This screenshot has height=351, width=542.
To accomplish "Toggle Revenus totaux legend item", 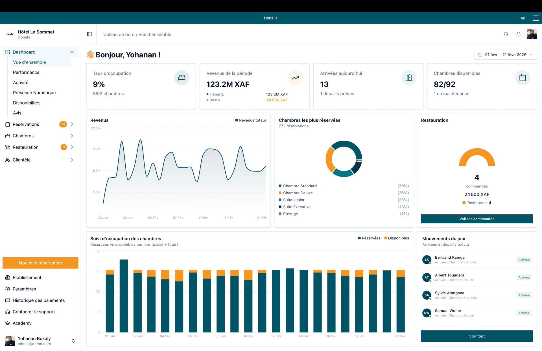I will (251, 120).
